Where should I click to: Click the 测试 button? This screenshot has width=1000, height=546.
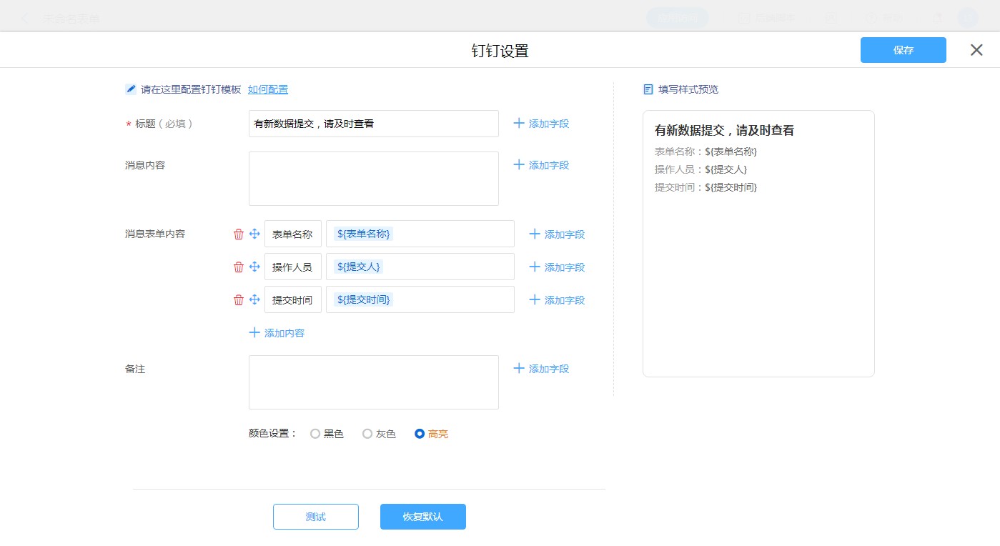point(315,517)
